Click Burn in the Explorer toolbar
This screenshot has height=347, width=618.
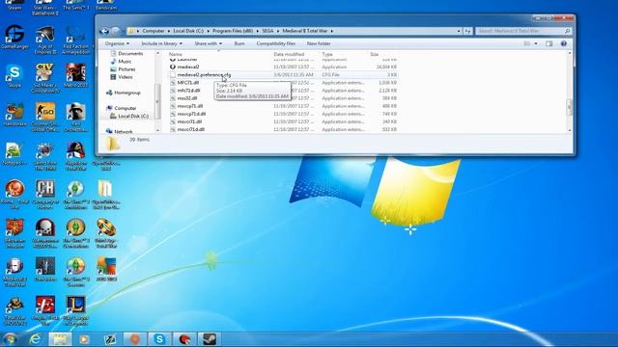click(239, 43)
